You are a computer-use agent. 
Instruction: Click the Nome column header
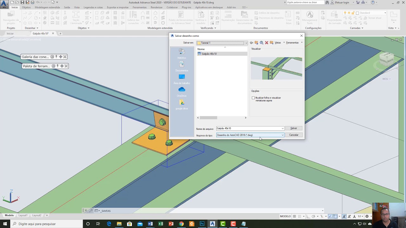[x=201, y=49]
